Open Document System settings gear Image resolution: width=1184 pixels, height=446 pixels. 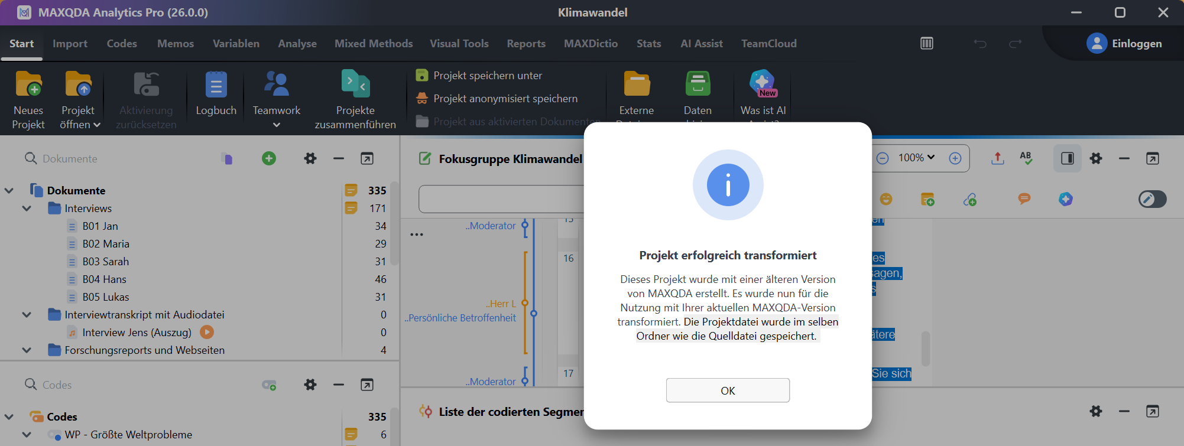310,158
